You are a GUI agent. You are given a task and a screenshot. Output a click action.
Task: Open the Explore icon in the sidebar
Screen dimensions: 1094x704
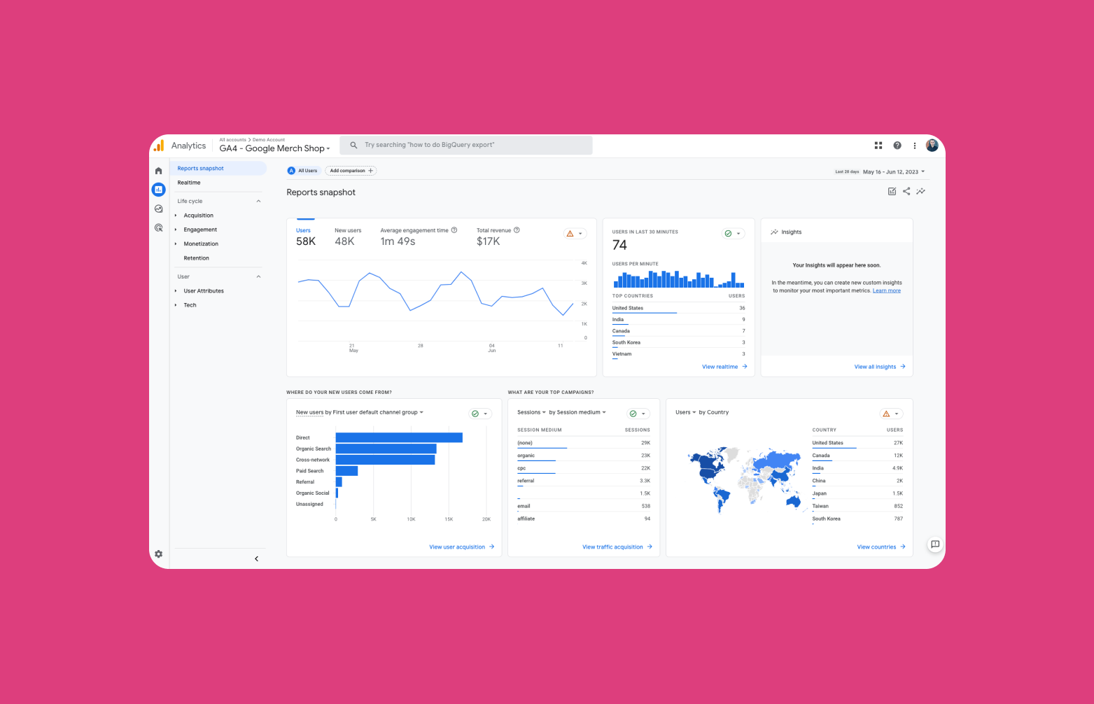pyautogui.click(x=158, y=209)
